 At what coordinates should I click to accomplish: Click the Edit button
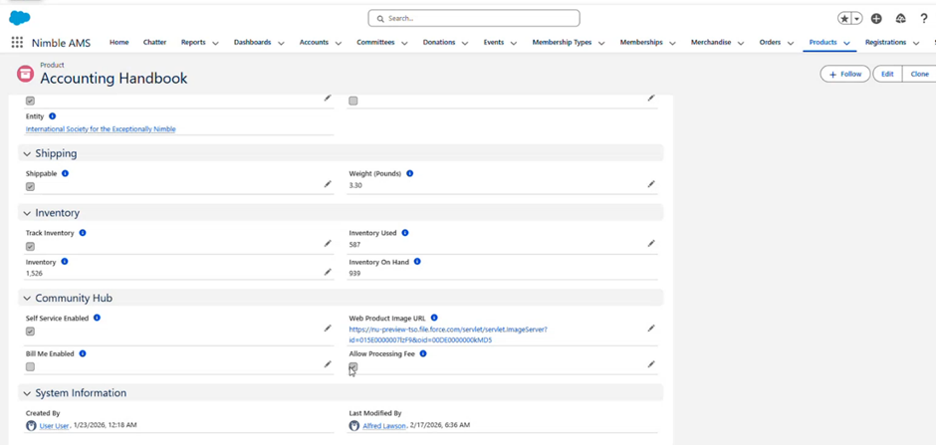[x=887, y=74]
